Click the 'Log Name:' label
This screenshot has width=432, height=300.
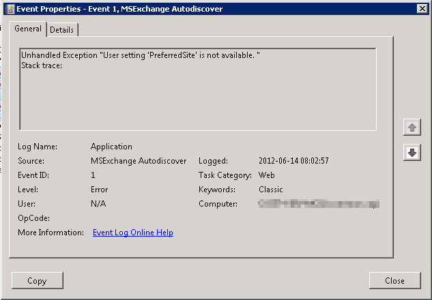coord(38,147)
